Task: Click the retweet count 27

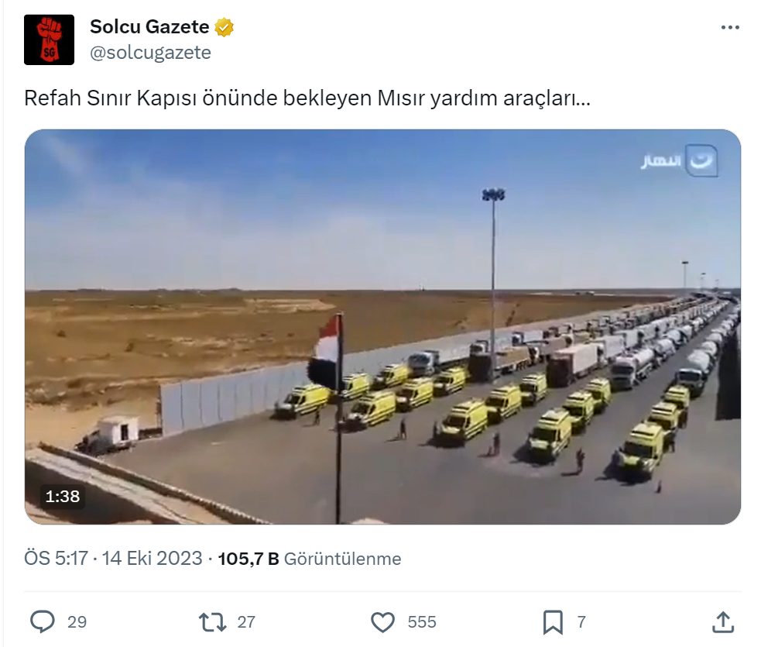Action: coord(246,622)
